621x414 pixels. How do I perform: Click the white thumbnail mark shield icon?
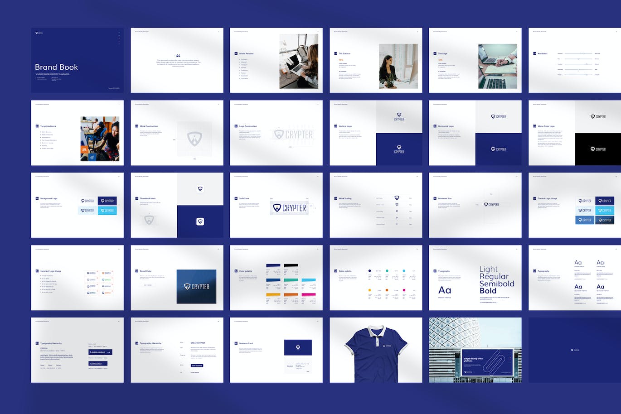pos(200,189)
